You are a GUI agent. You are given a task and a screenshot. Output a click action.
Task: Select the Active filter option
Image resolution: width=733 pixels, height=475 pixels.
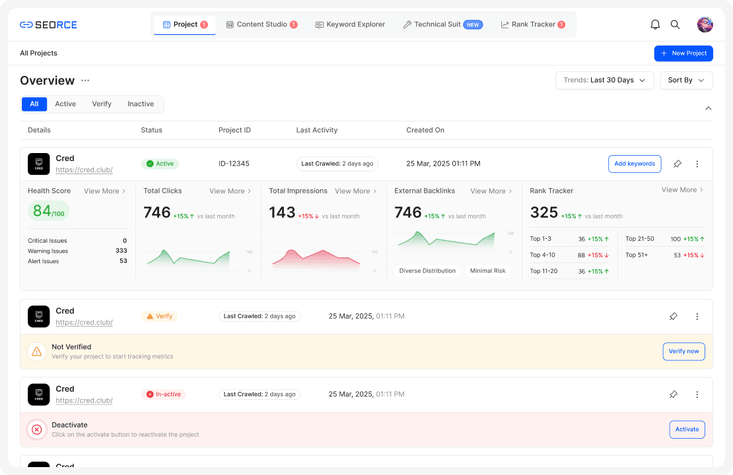click(x=65, y=104)
